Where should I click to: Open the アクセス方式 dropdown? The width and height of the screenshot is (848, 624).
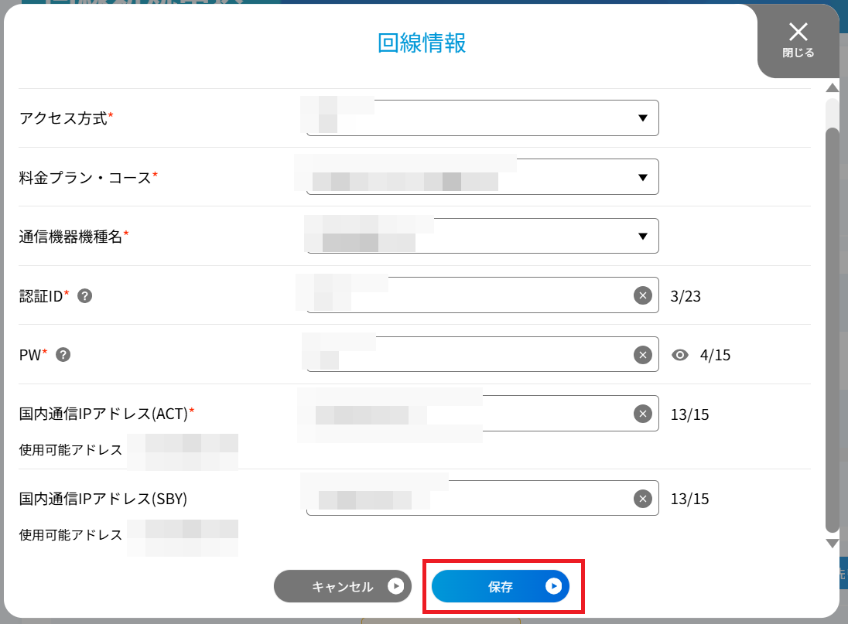482,118
